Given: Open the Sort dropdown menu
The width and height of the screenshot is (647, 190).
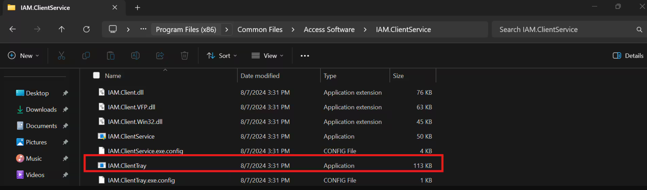Looking at the screenshot, I should [222, 56].
